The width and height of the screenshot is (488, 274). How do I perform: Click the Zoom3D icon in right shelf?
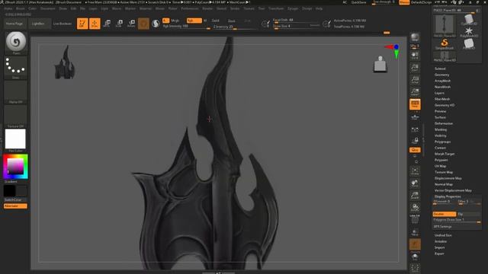coord(415,195)
